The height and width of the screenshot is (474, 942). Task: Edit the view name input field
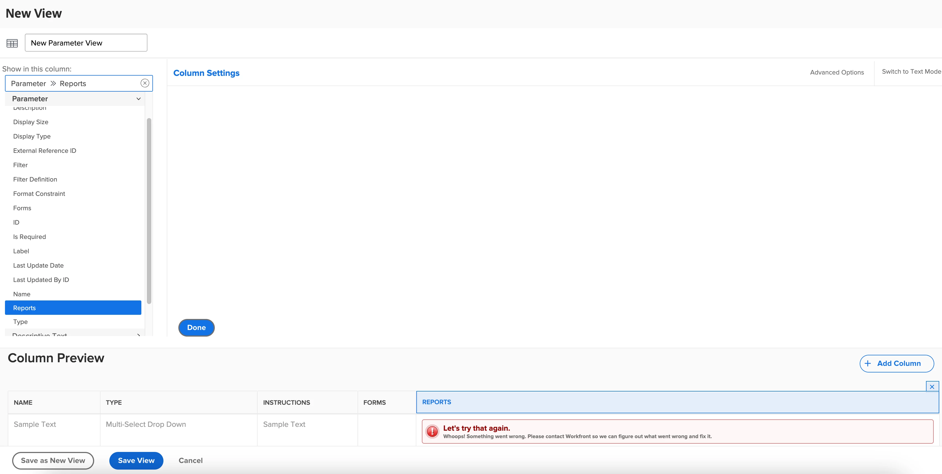click(x=86, y=43)
